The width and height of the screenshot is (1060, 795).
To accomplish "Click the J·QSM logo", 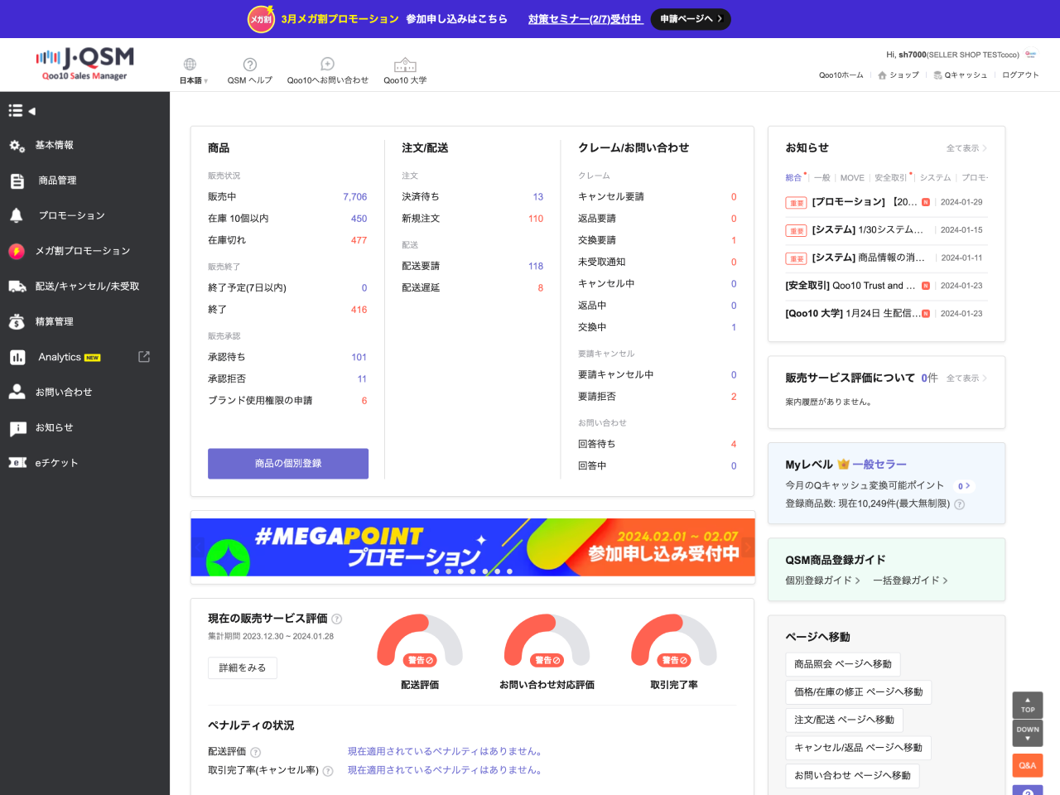I will coord(84,63).
